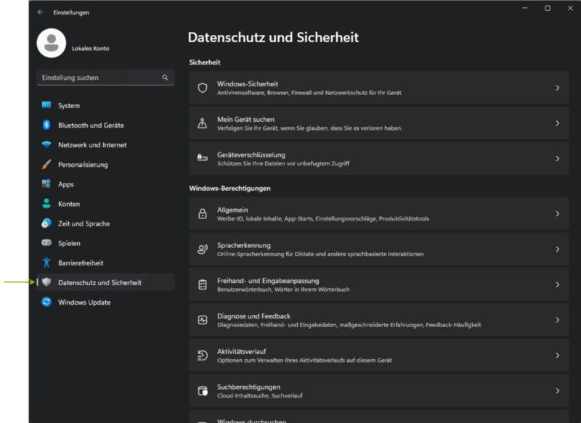Open Netzwerk und Internet settings

105,144
